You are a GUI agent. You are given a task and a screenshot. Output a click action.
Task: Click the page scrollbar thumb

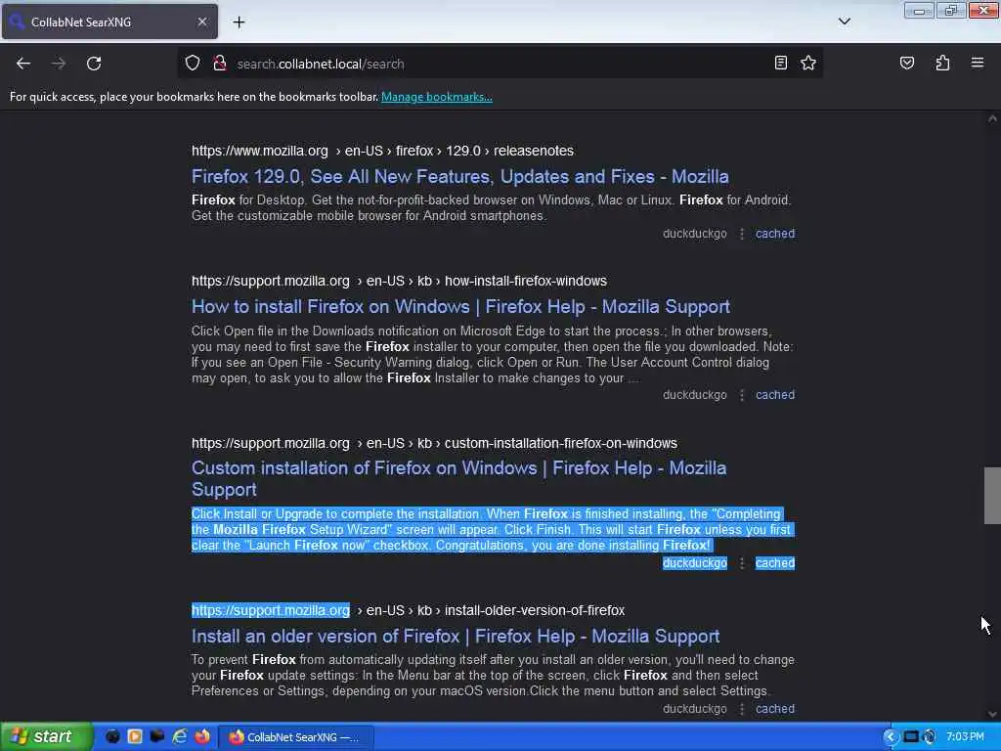pos(992,496)
